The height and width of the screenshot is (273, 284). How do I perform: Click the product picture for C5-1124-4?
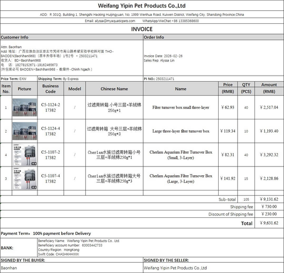[x=24, y=131]
